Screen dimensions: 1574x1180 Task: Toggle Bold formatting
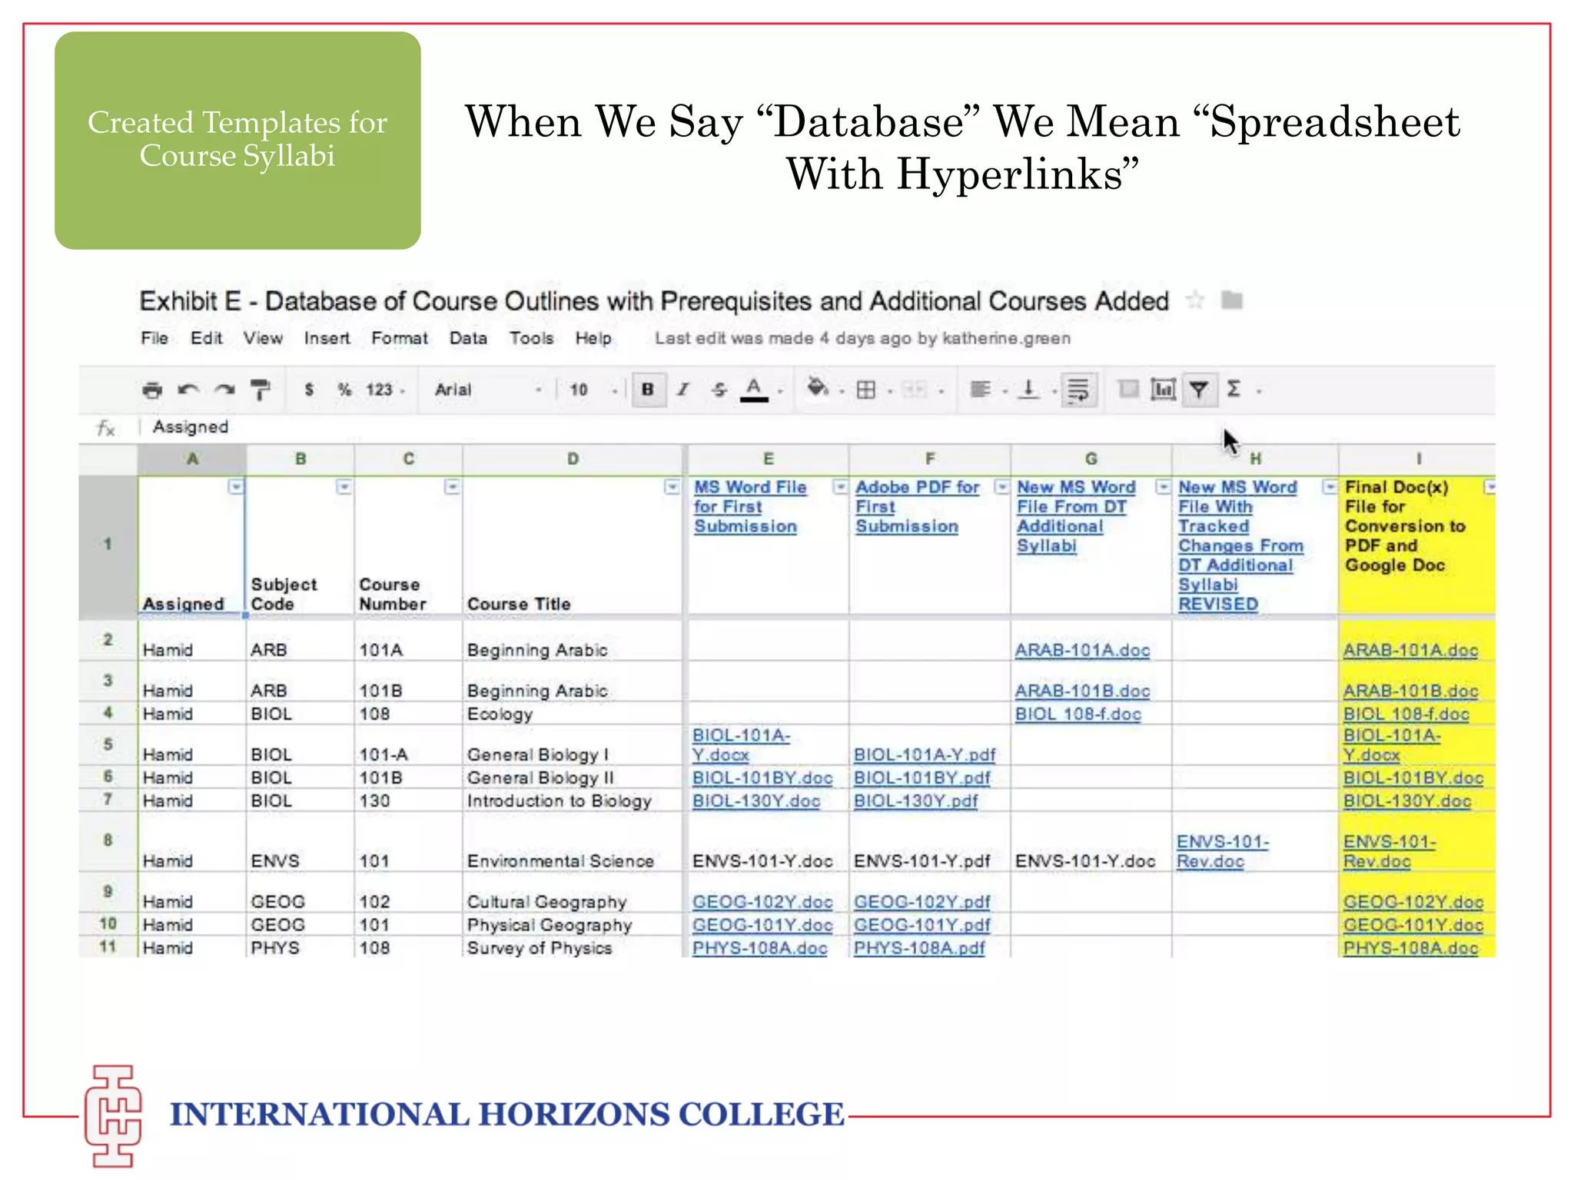tap(648, 389)
